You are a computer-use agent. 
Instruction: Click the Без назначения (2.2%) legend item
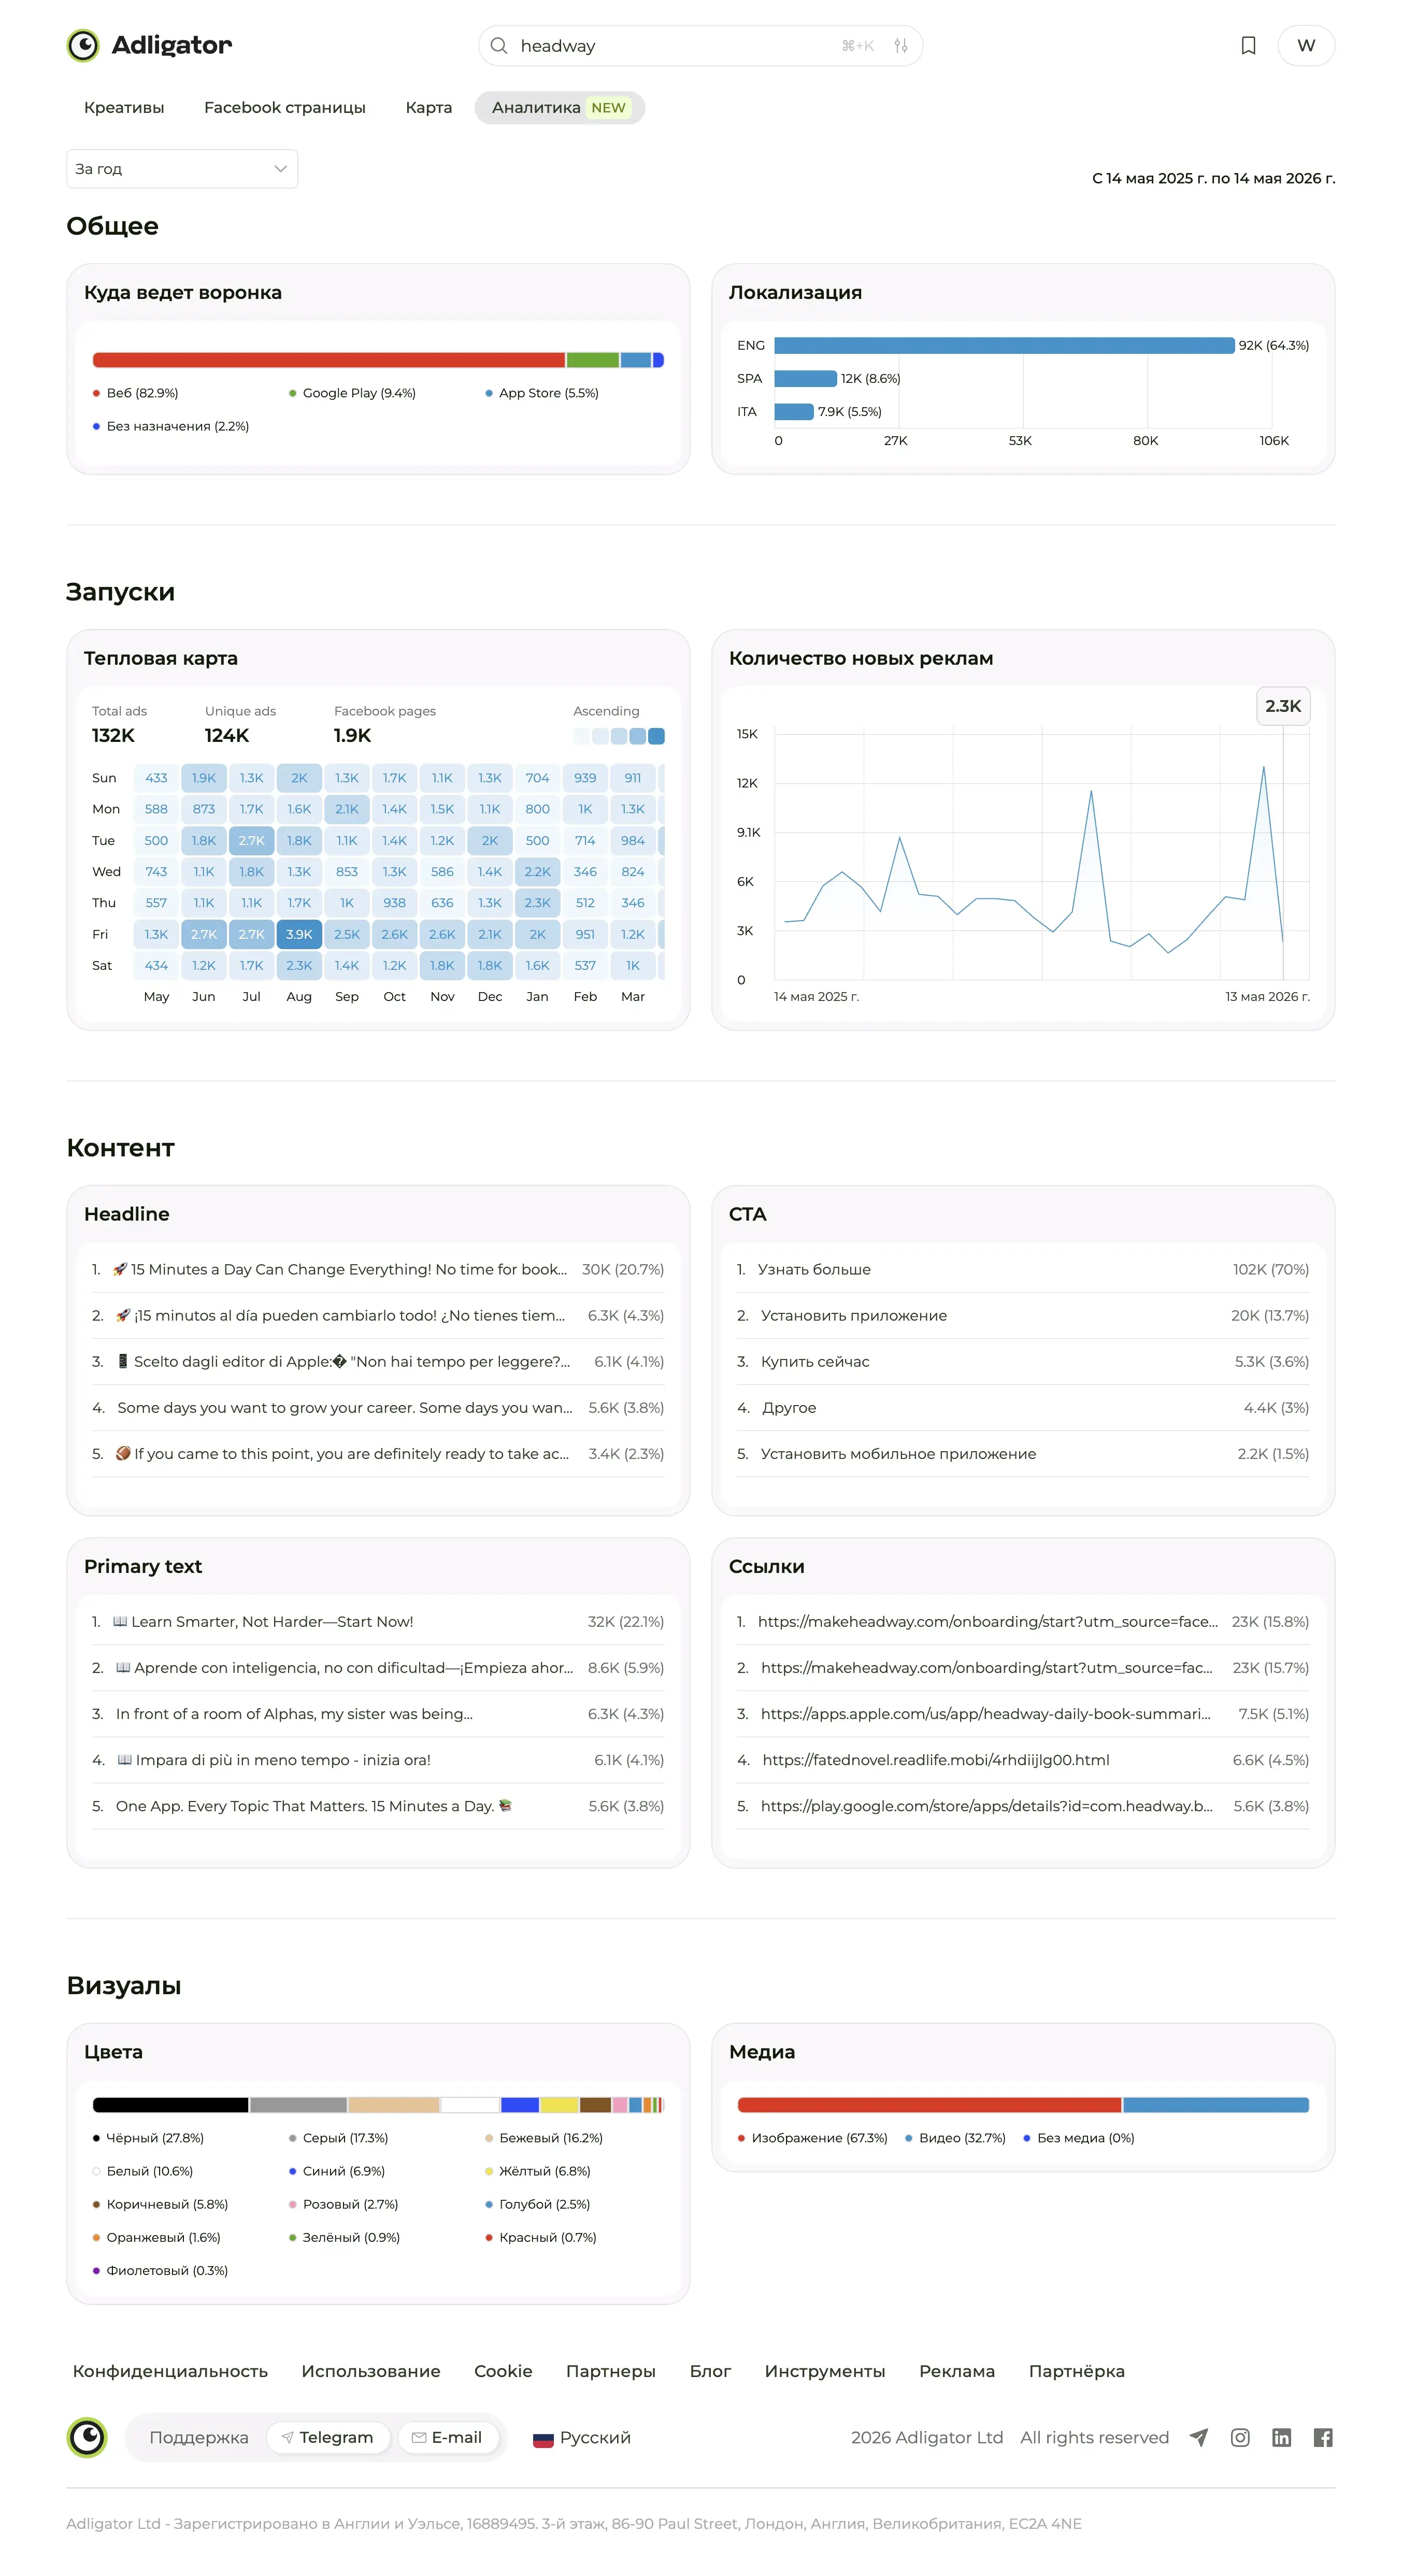[171, 426]
